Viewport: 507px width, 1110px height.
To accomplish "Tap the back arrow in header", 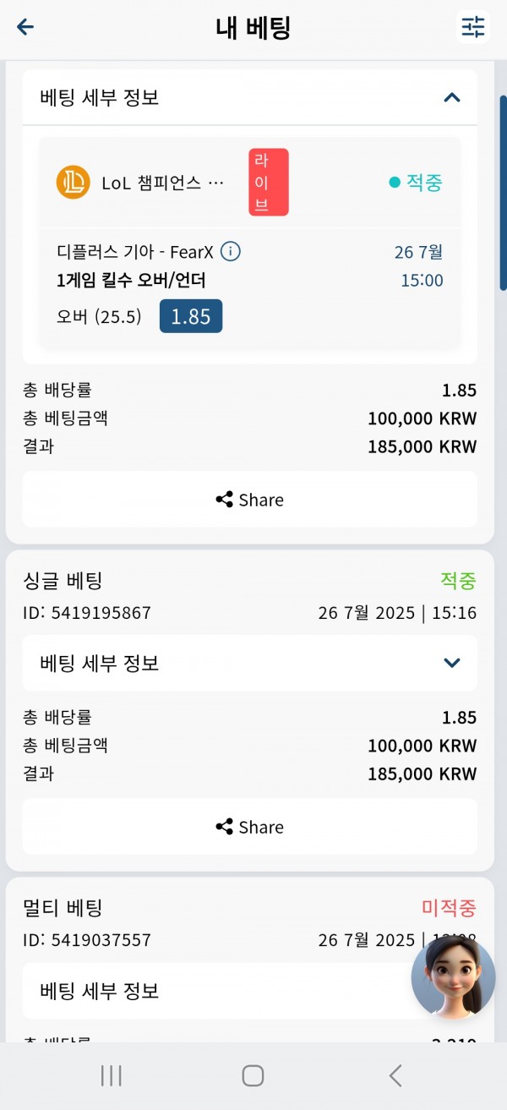I will click(x=25, y=27).
